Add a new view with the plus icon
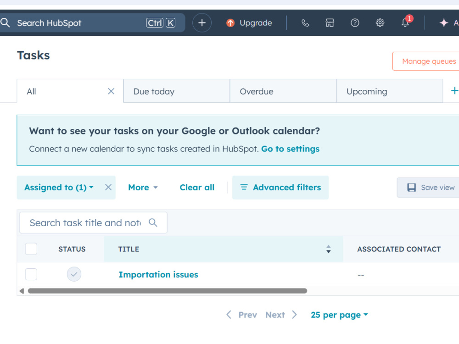459x344 pixels. point(454,91)
